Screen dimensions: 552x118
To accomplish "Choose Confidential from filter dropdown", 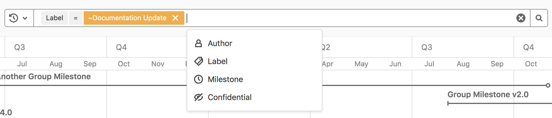I will click(x=230, y=97).
